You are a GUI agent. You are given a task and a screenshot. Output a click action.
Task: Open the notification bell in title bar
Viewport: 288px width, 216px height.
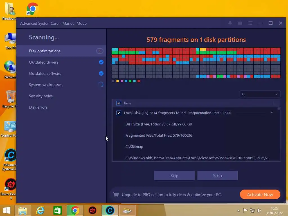[x=230, y=23]
